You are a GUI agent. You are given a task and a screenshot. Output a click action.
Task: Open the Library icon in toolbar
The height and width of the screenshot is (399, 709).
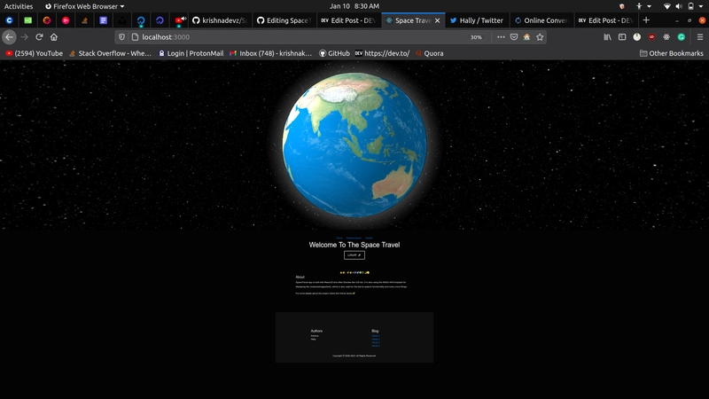(x=608, y=37)
